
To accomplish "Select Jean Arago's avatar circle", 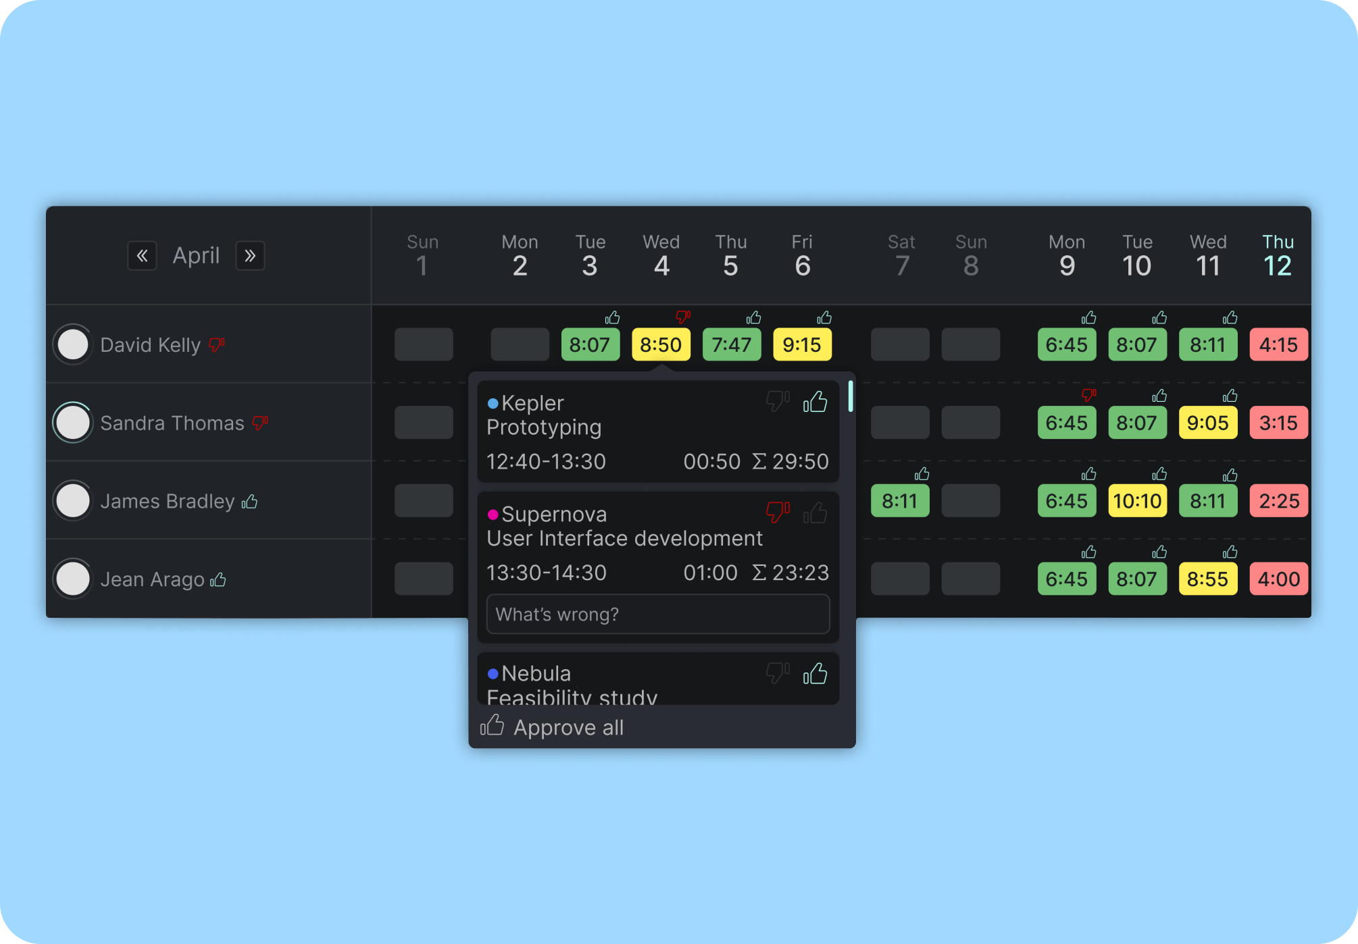I will tap(72, 579).
